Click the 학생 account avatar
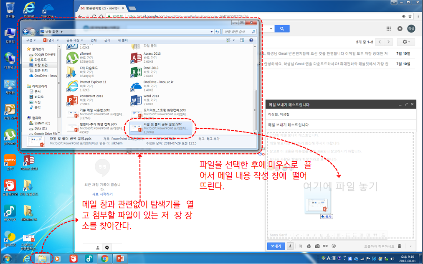Screen dimensions: 423x264 411,28
